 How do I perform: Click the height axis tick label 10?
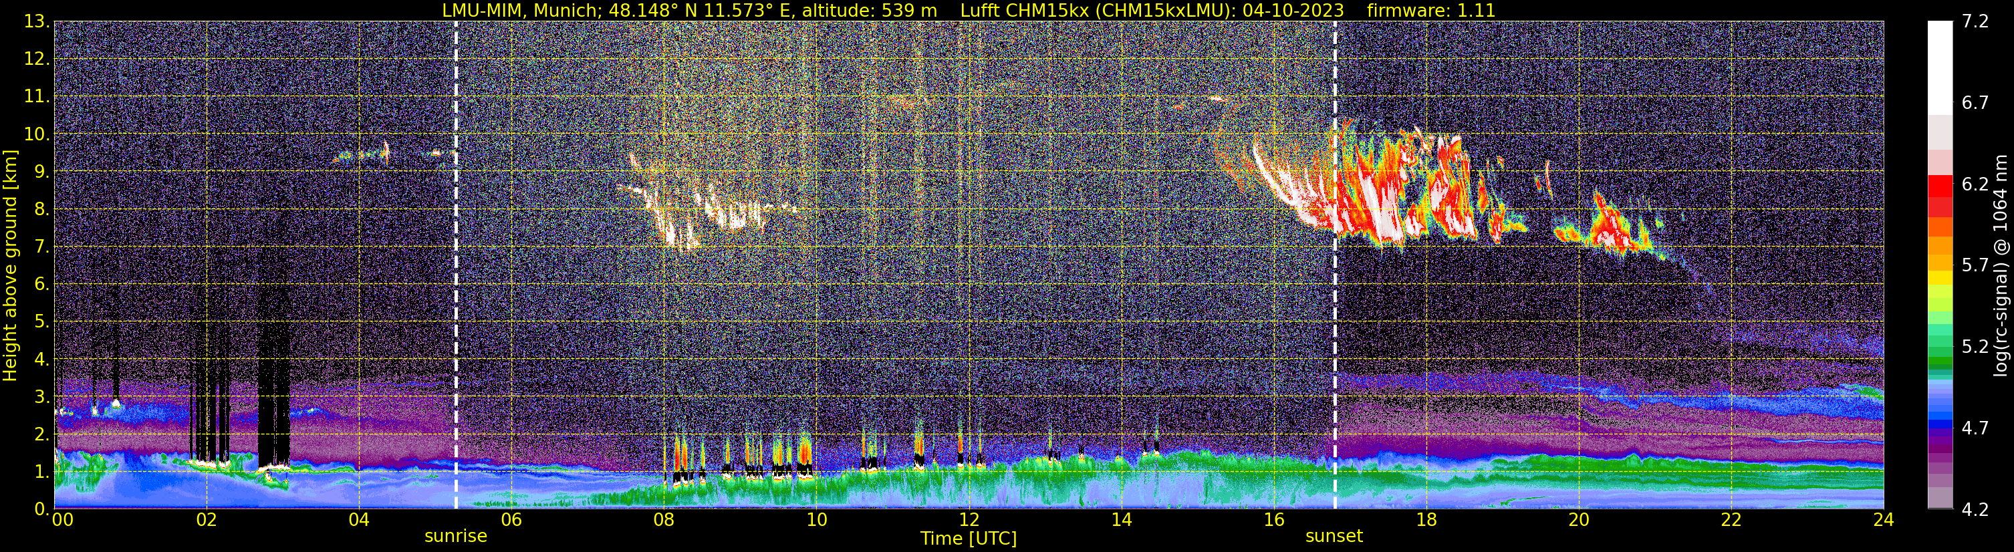coord(37,134)
